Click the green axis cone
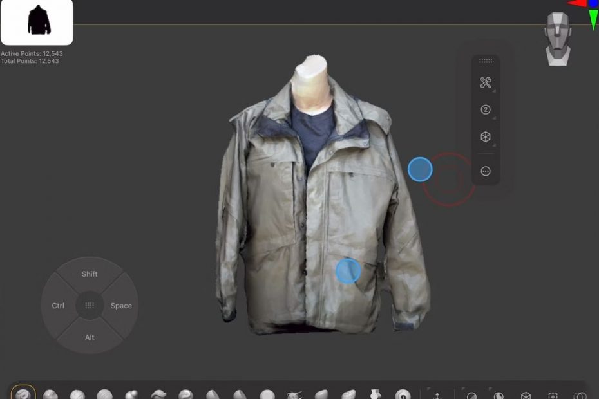The width and height of the screenshot is (599, 399). 593,19
